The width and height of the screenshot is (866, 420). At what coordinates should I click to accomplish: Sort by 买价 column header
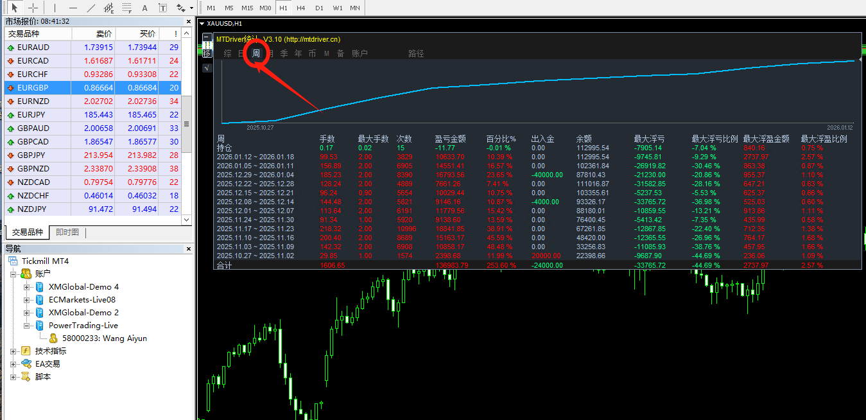click(x=137, y=34)
